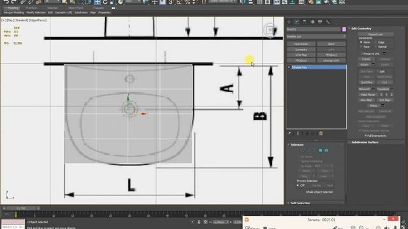Toggle selection lock icon in status bar
The width and height of the screenshot is (408, 229).
[x=199, y=222]
